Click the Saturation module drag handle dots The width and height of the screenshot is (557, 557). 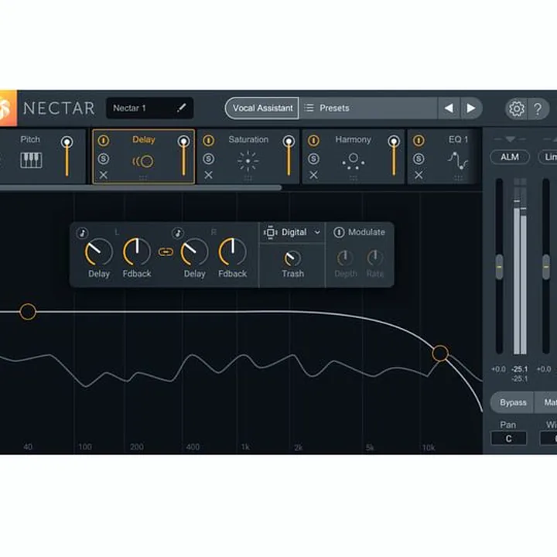248,178
